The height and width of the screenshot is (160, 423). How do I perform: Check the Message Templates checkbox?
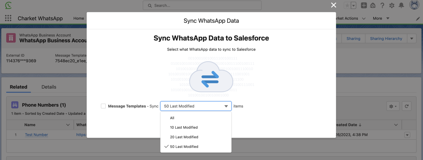click(103, 106)
